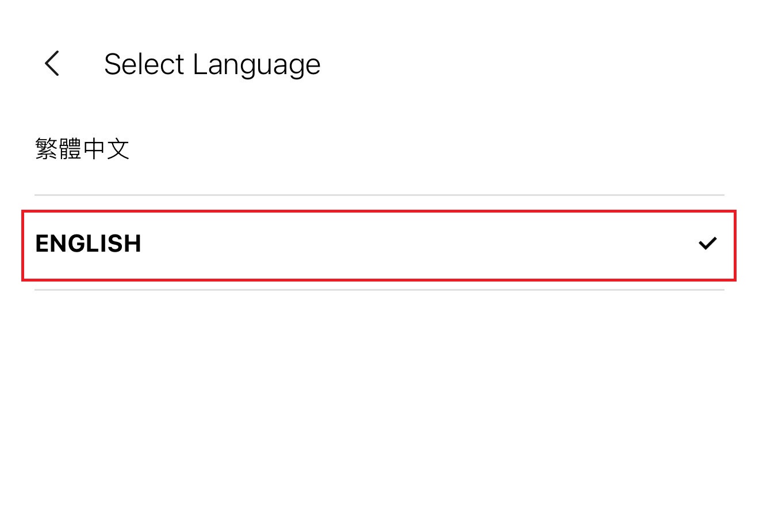The width and height of the screenshot is (759, 524).
Task: Select the 繁體中文 language option
Action: coord(82,149)
